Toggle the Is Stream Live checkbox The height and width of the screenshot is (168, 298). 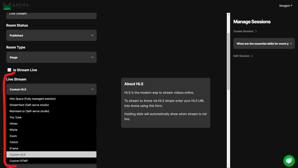[10, 70]
